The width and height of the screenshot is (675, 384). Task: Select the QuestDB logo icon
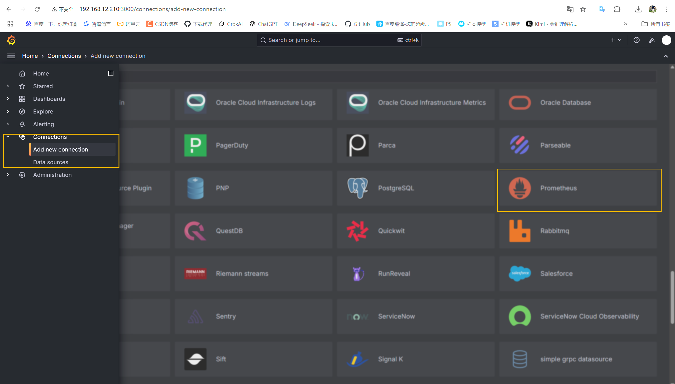(195, 231)
